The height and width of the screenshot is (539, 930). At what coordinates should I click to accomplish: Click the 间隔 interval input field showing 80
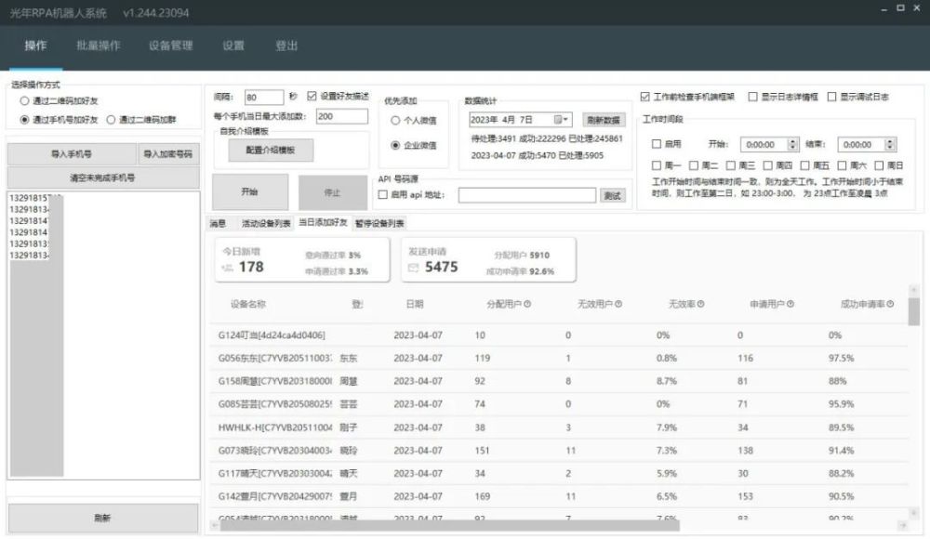point(265,96)
